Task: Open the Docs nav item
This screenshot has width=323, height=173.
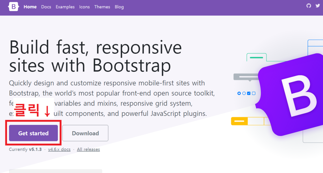Action: coord(46,7)
